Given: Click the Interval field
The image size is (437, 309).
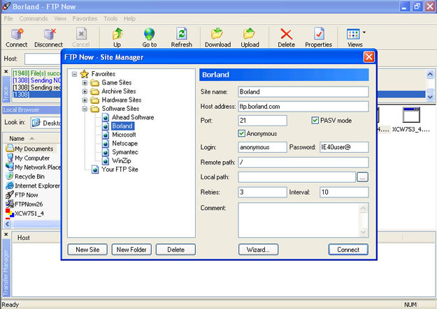Looking at the screenshot, I should 345,193.
